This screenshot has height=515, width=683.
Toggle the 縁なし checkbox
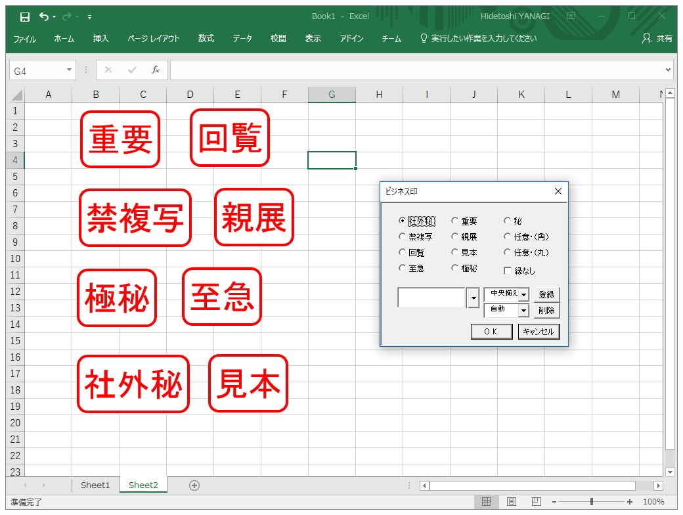[x=508, y=271]
